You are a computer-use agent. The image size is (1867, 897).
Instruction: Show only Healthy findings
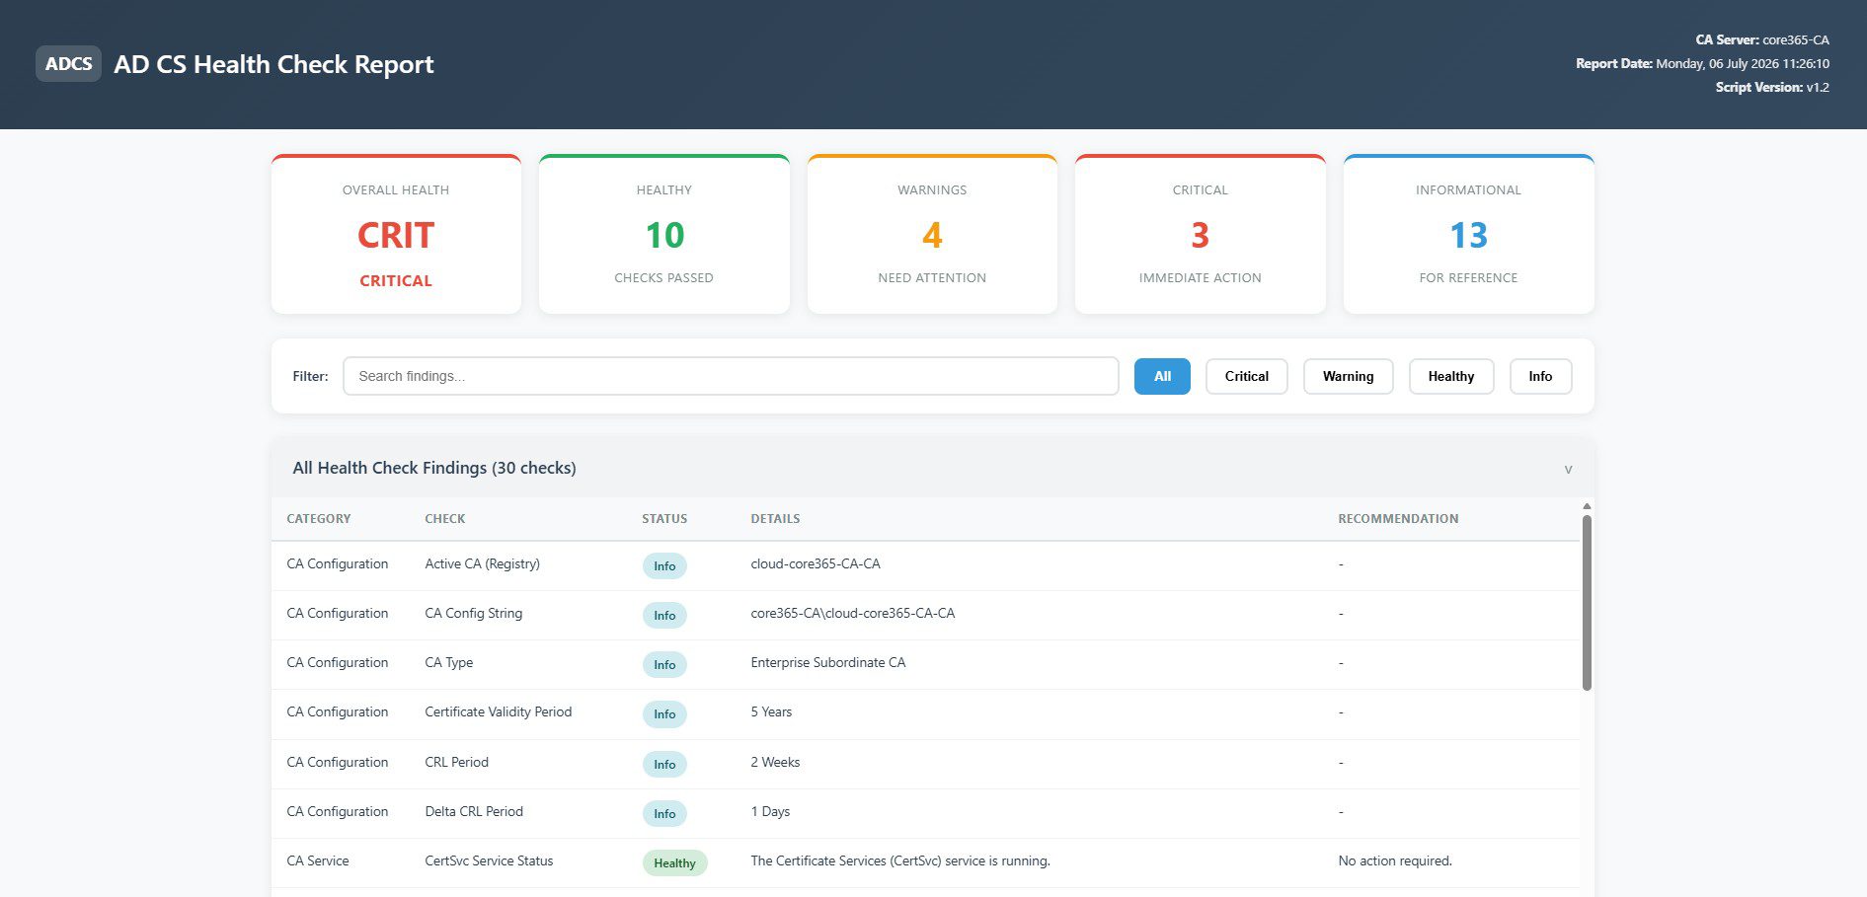click(1450, 376)
